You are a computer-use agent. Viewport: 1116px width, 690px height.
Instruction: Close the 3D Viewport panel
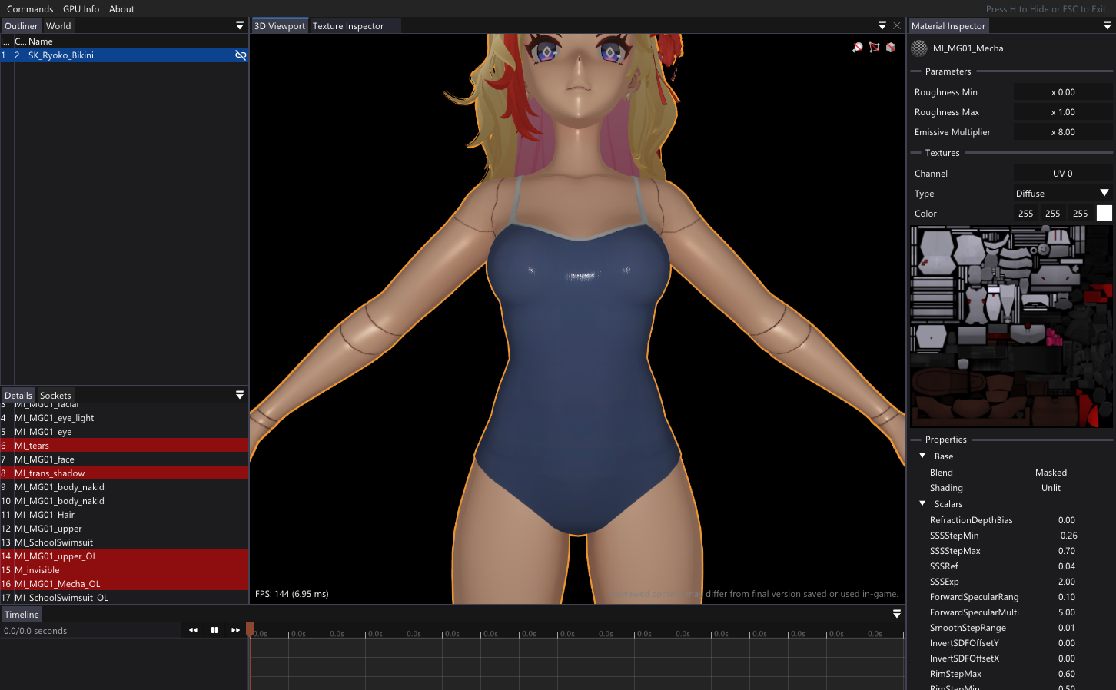point(897,25)
